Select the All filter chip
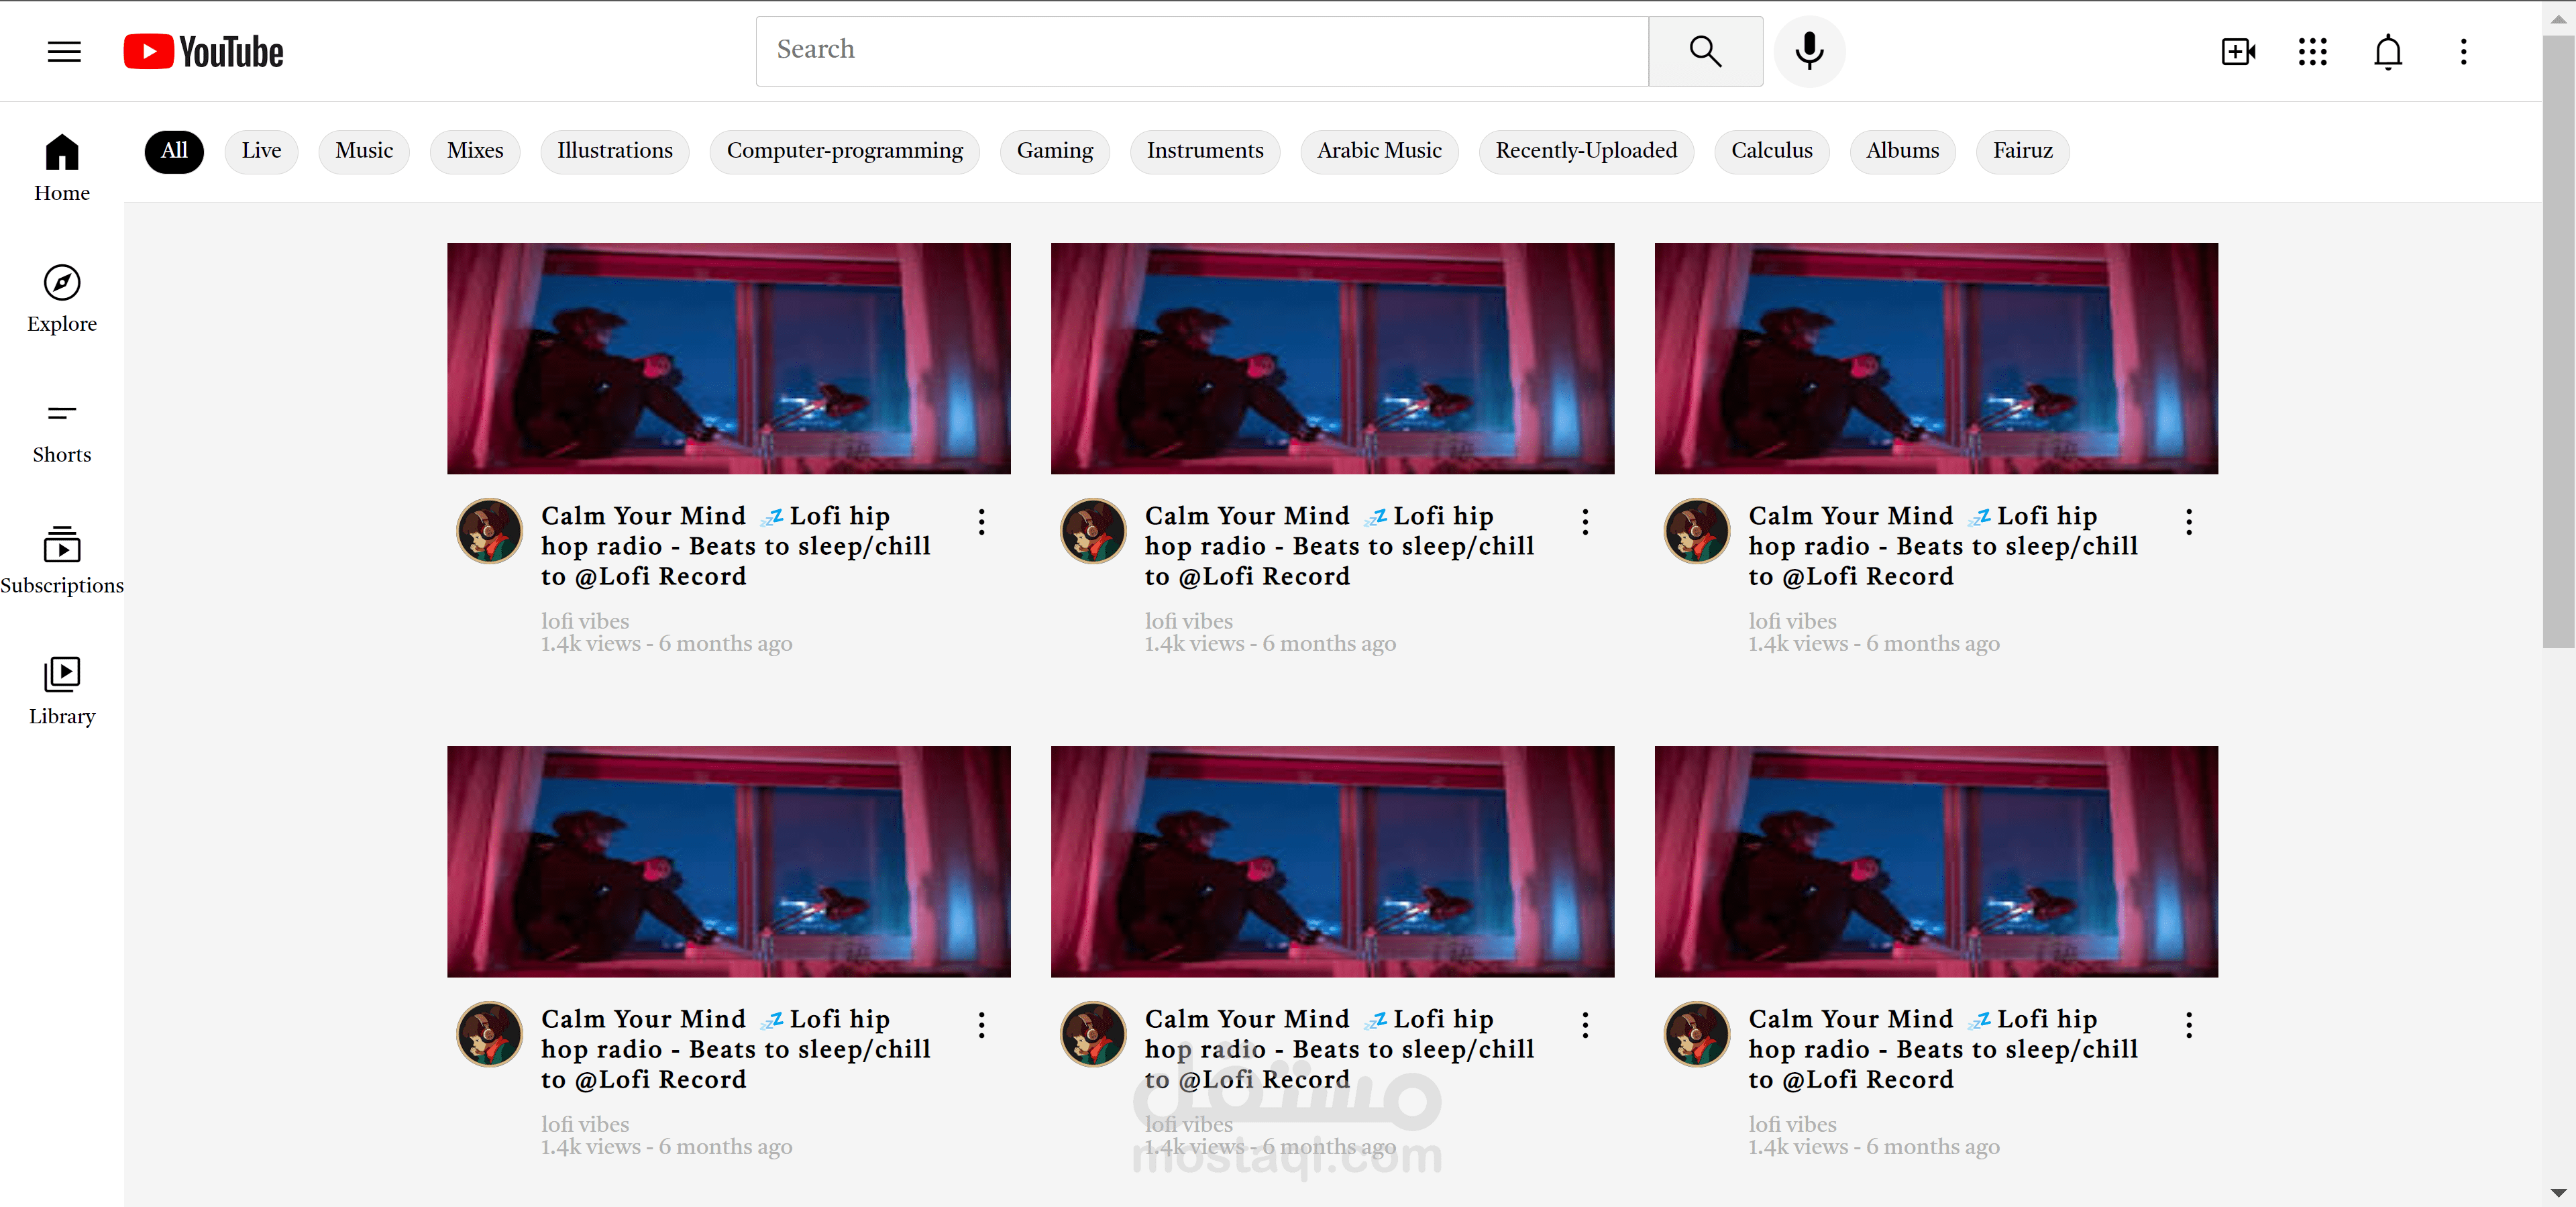Screen dimensions: 2576x1207 tap(174, 151)
